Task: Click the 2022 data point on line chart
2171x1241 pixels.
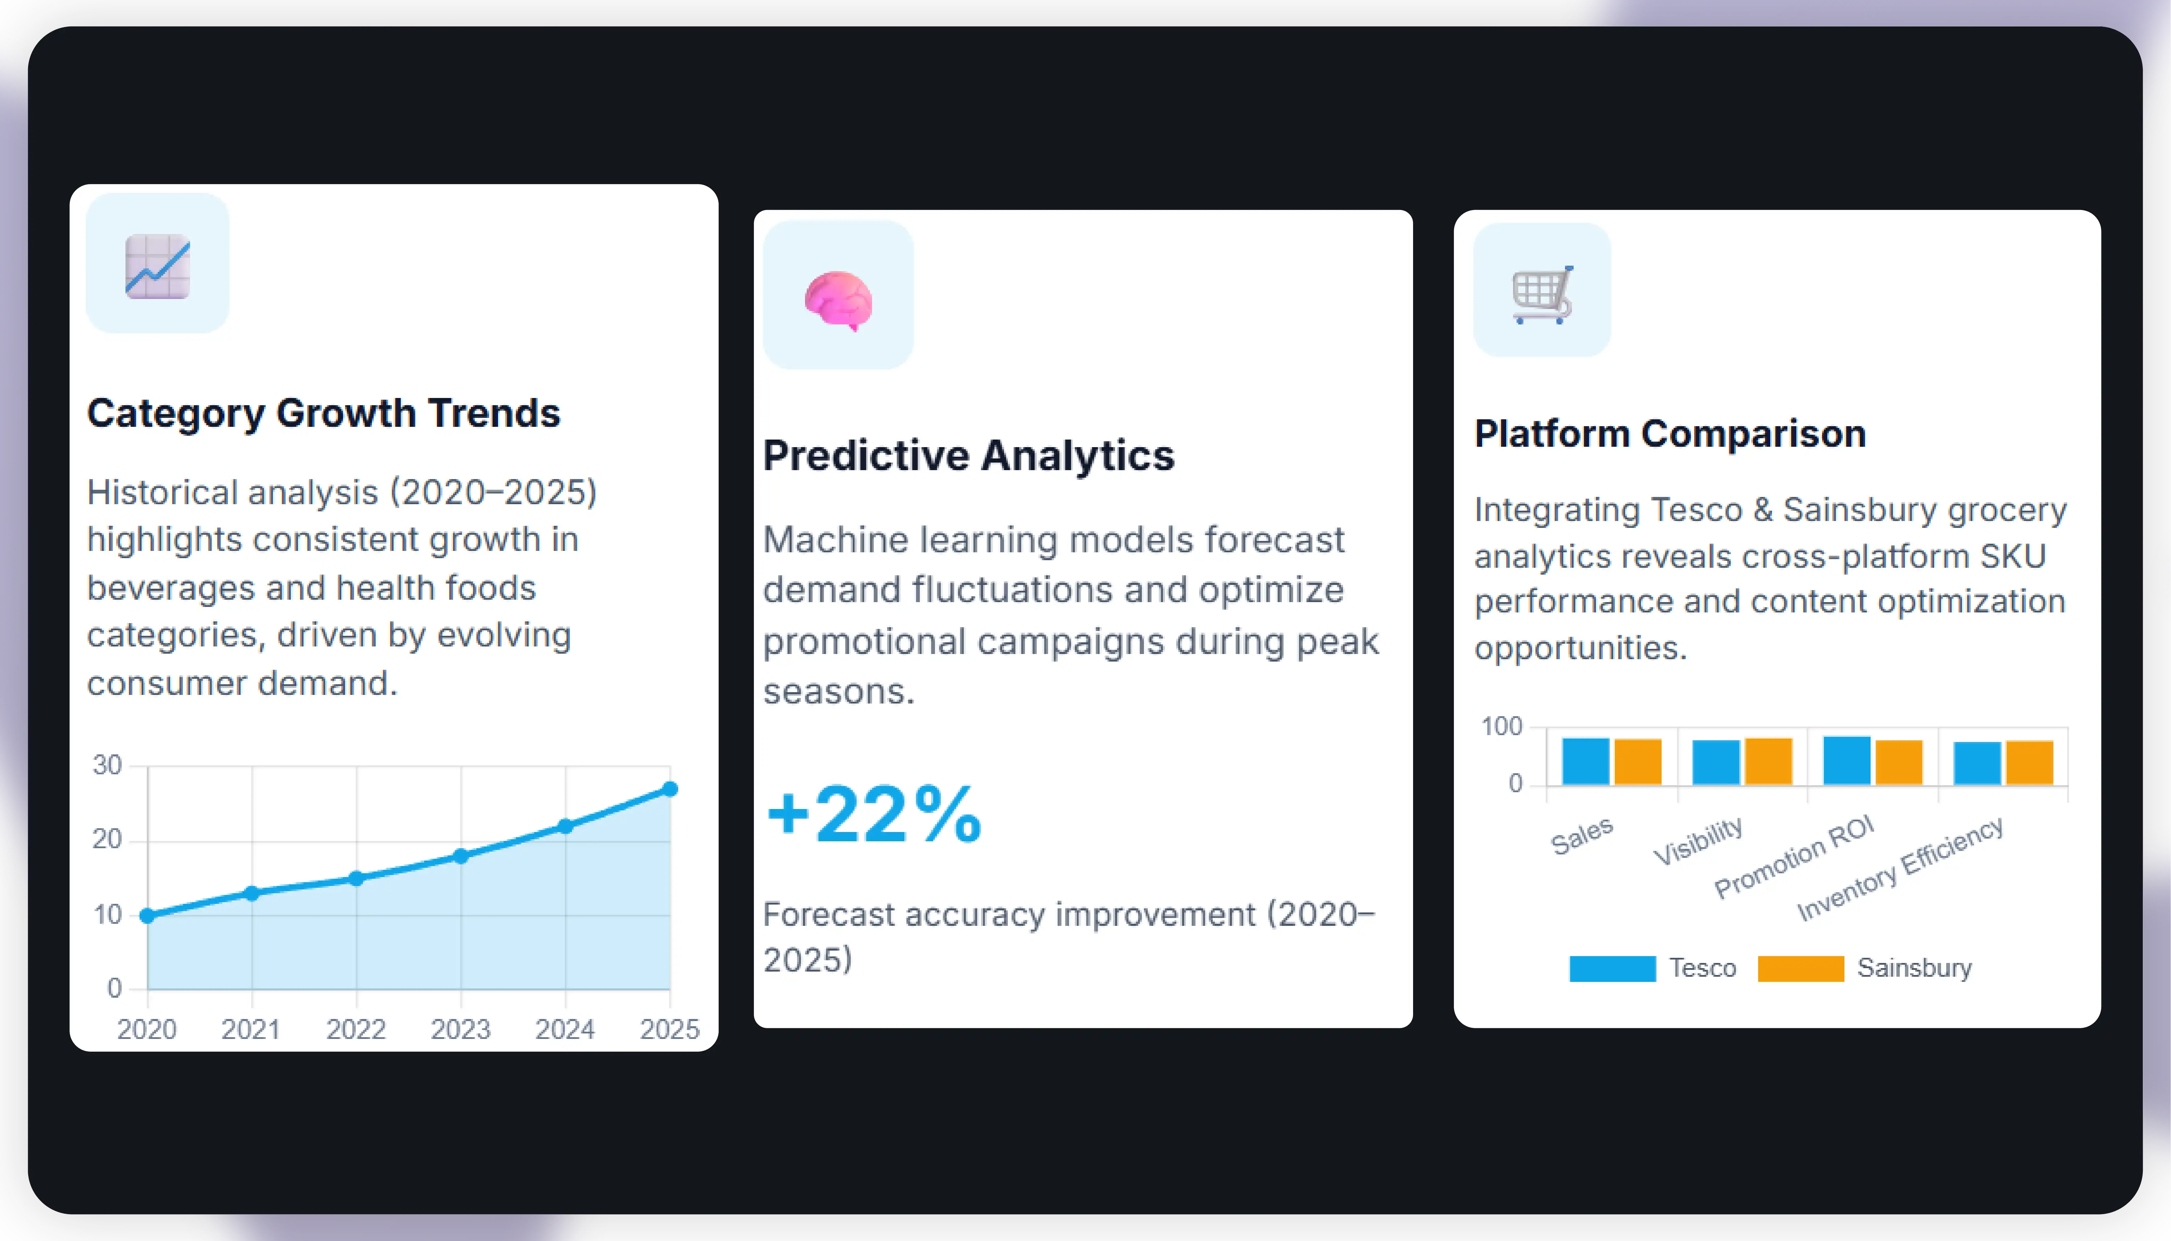Action: [356, 878]
